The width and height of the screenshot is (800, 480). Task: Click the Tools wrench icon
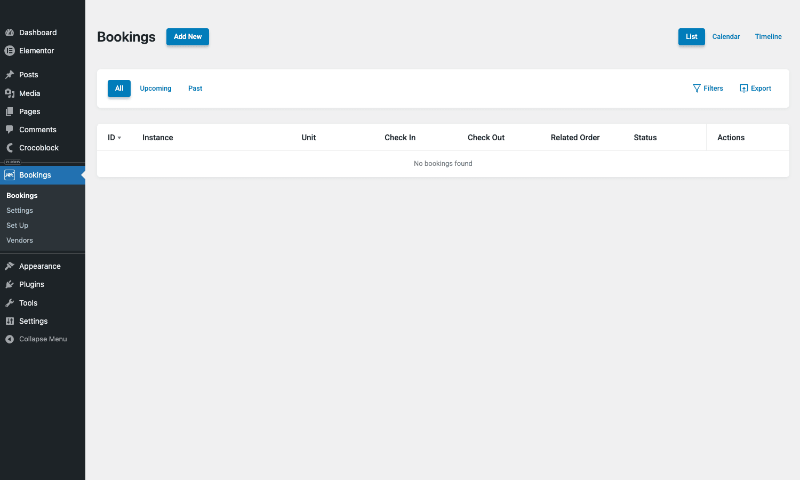[10, 303]
